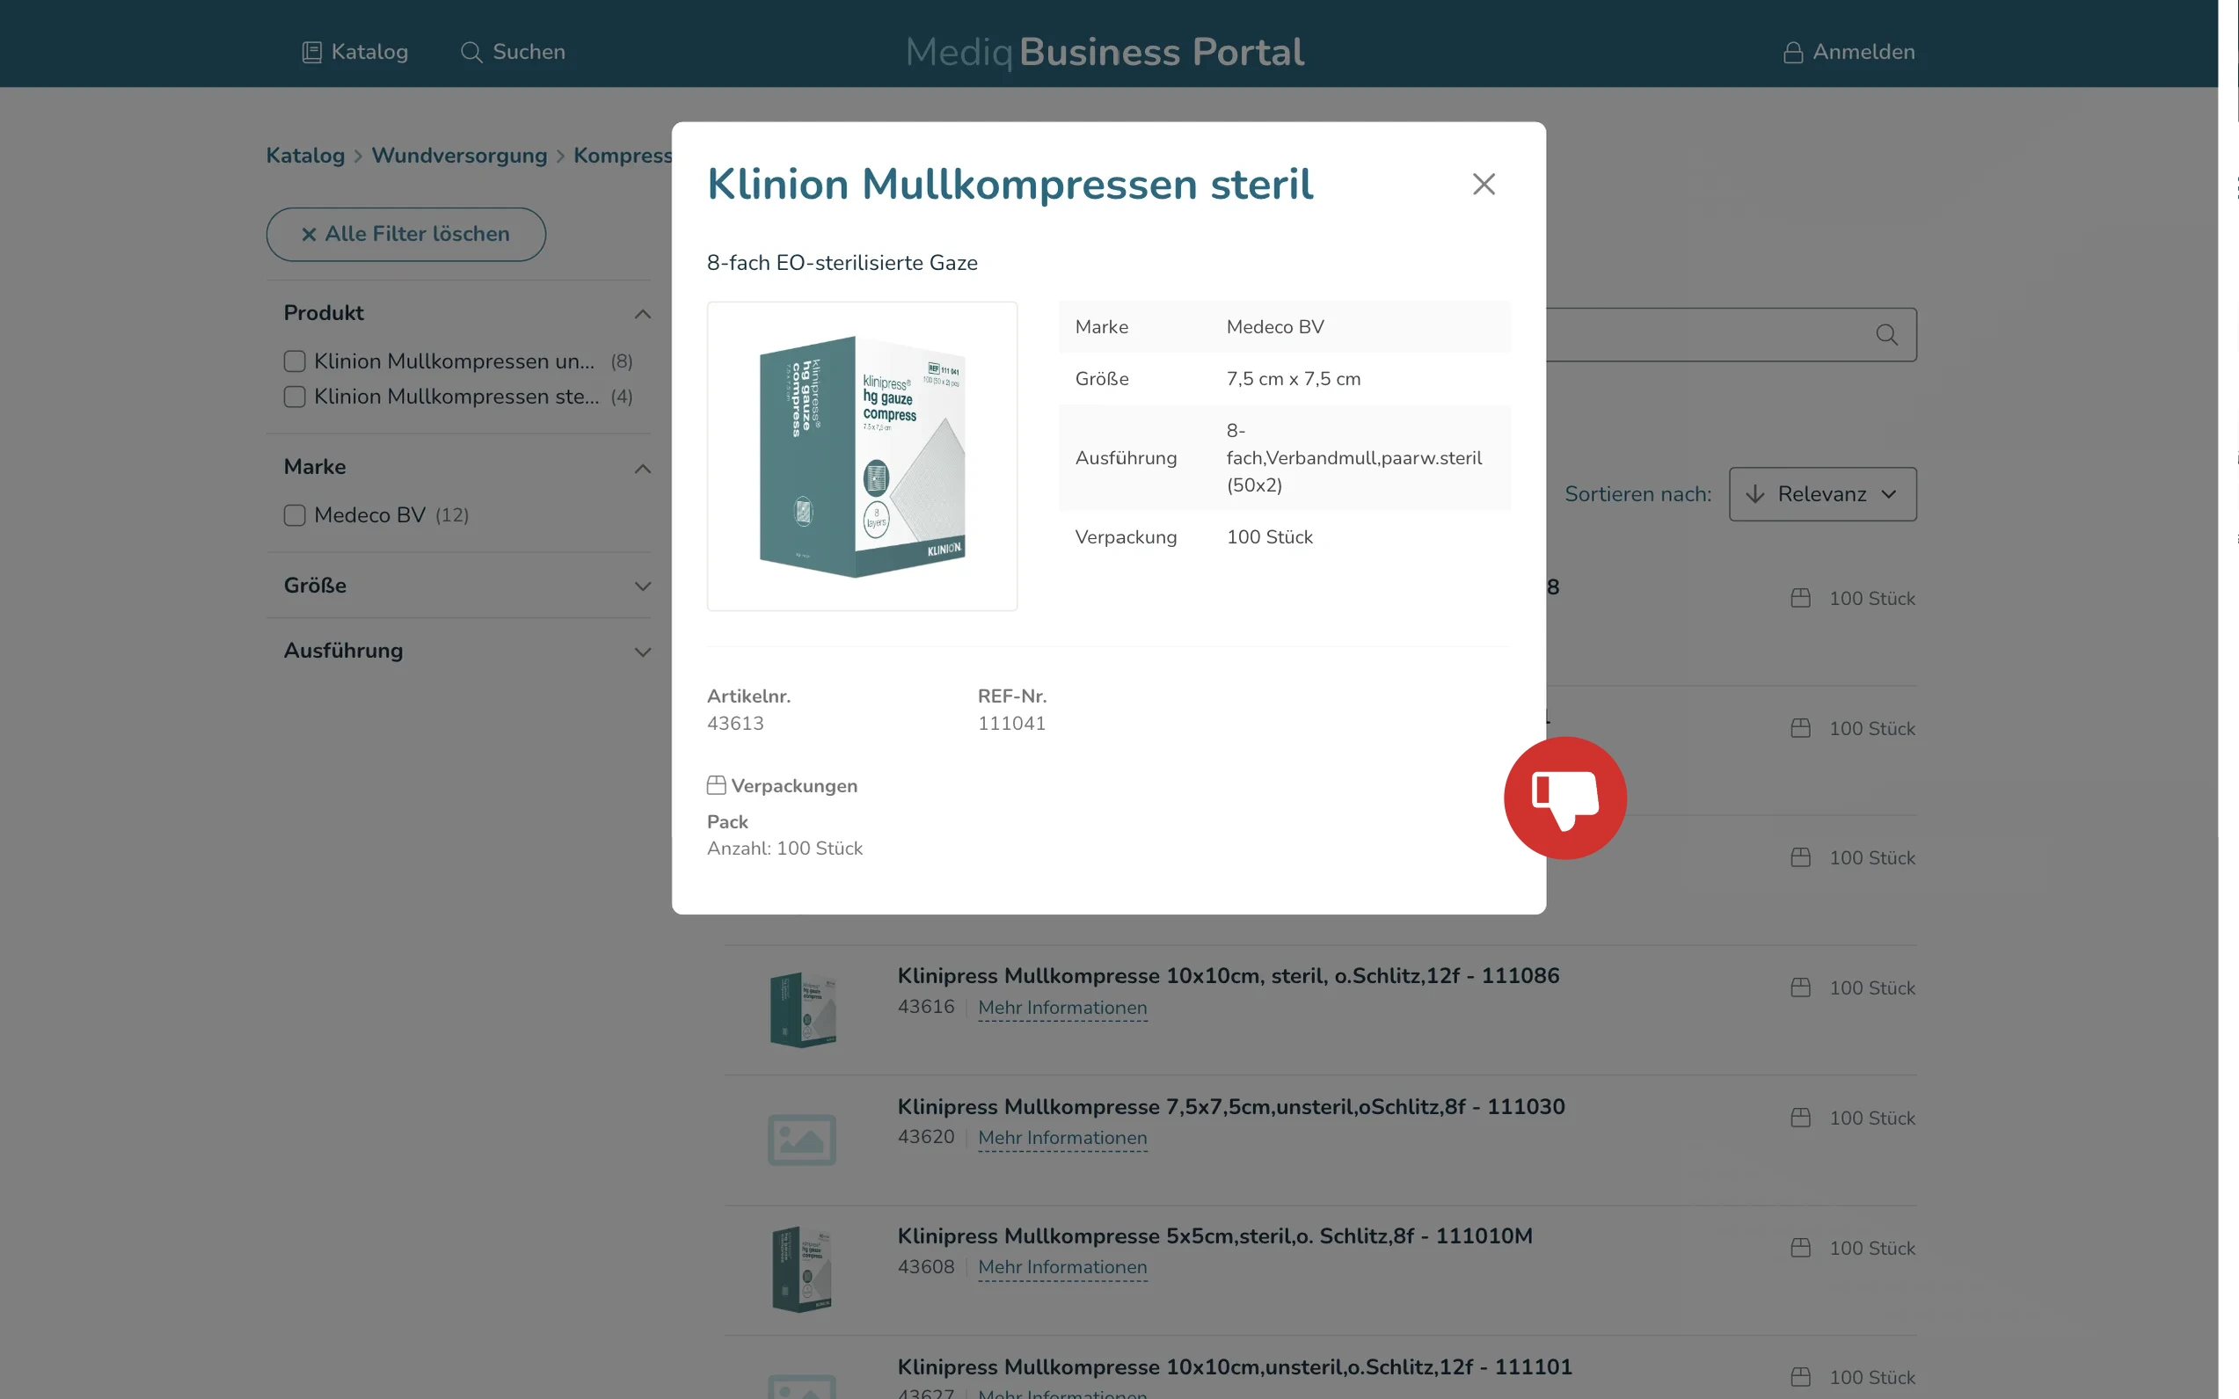This screenshot has height=1399, width=2239.
Task: Click the Katalog book icon in header
Action: [312, 52]
